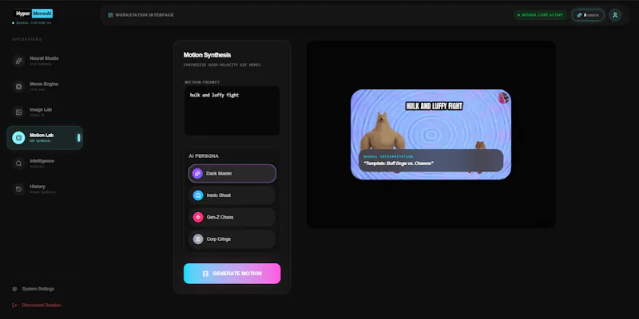
Task: Click the MOTION PROMPT field label
Action: (x=202, y=82)
